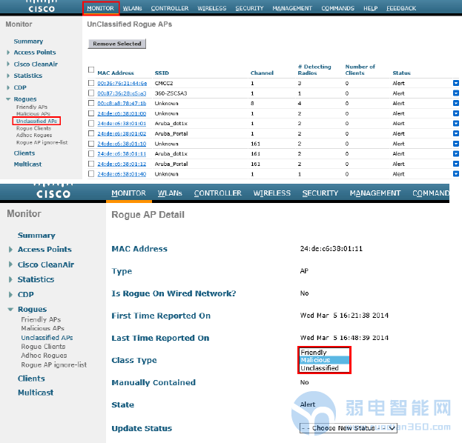
Task: Click blue arrow icon for 24:de:c6:38:01:00 row
Action: (x=456, y=114)
